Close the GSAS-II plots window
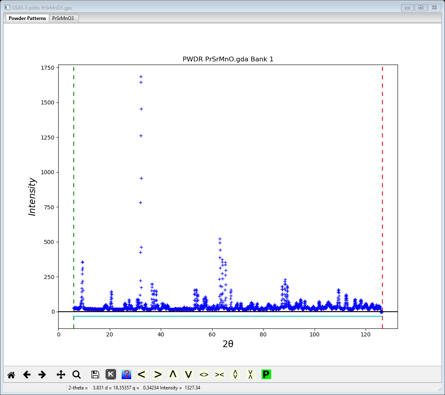Viewport: 445px width, 395px height. click(435, 8)
